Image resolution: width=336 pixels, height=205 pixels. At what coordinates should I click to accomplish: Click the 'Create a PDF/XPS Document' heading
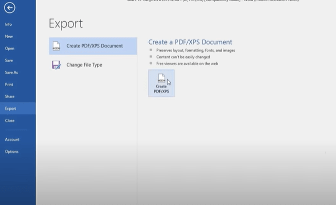[x=190, y=42]
